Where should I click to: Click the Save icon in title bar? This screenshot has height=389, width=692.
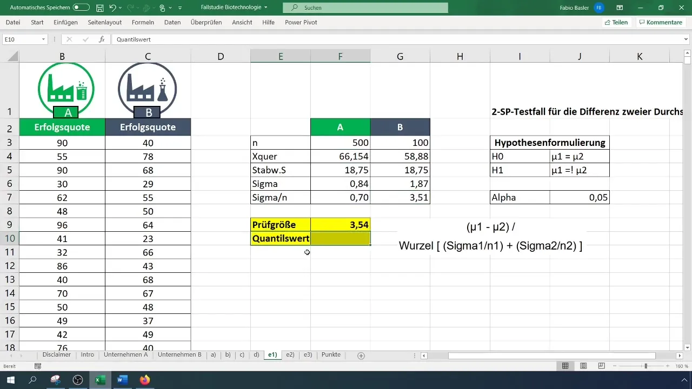[100, 8]
